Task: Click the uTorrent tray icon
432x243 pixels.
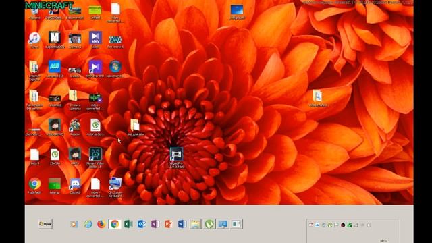Action: [x=330, y=225]
